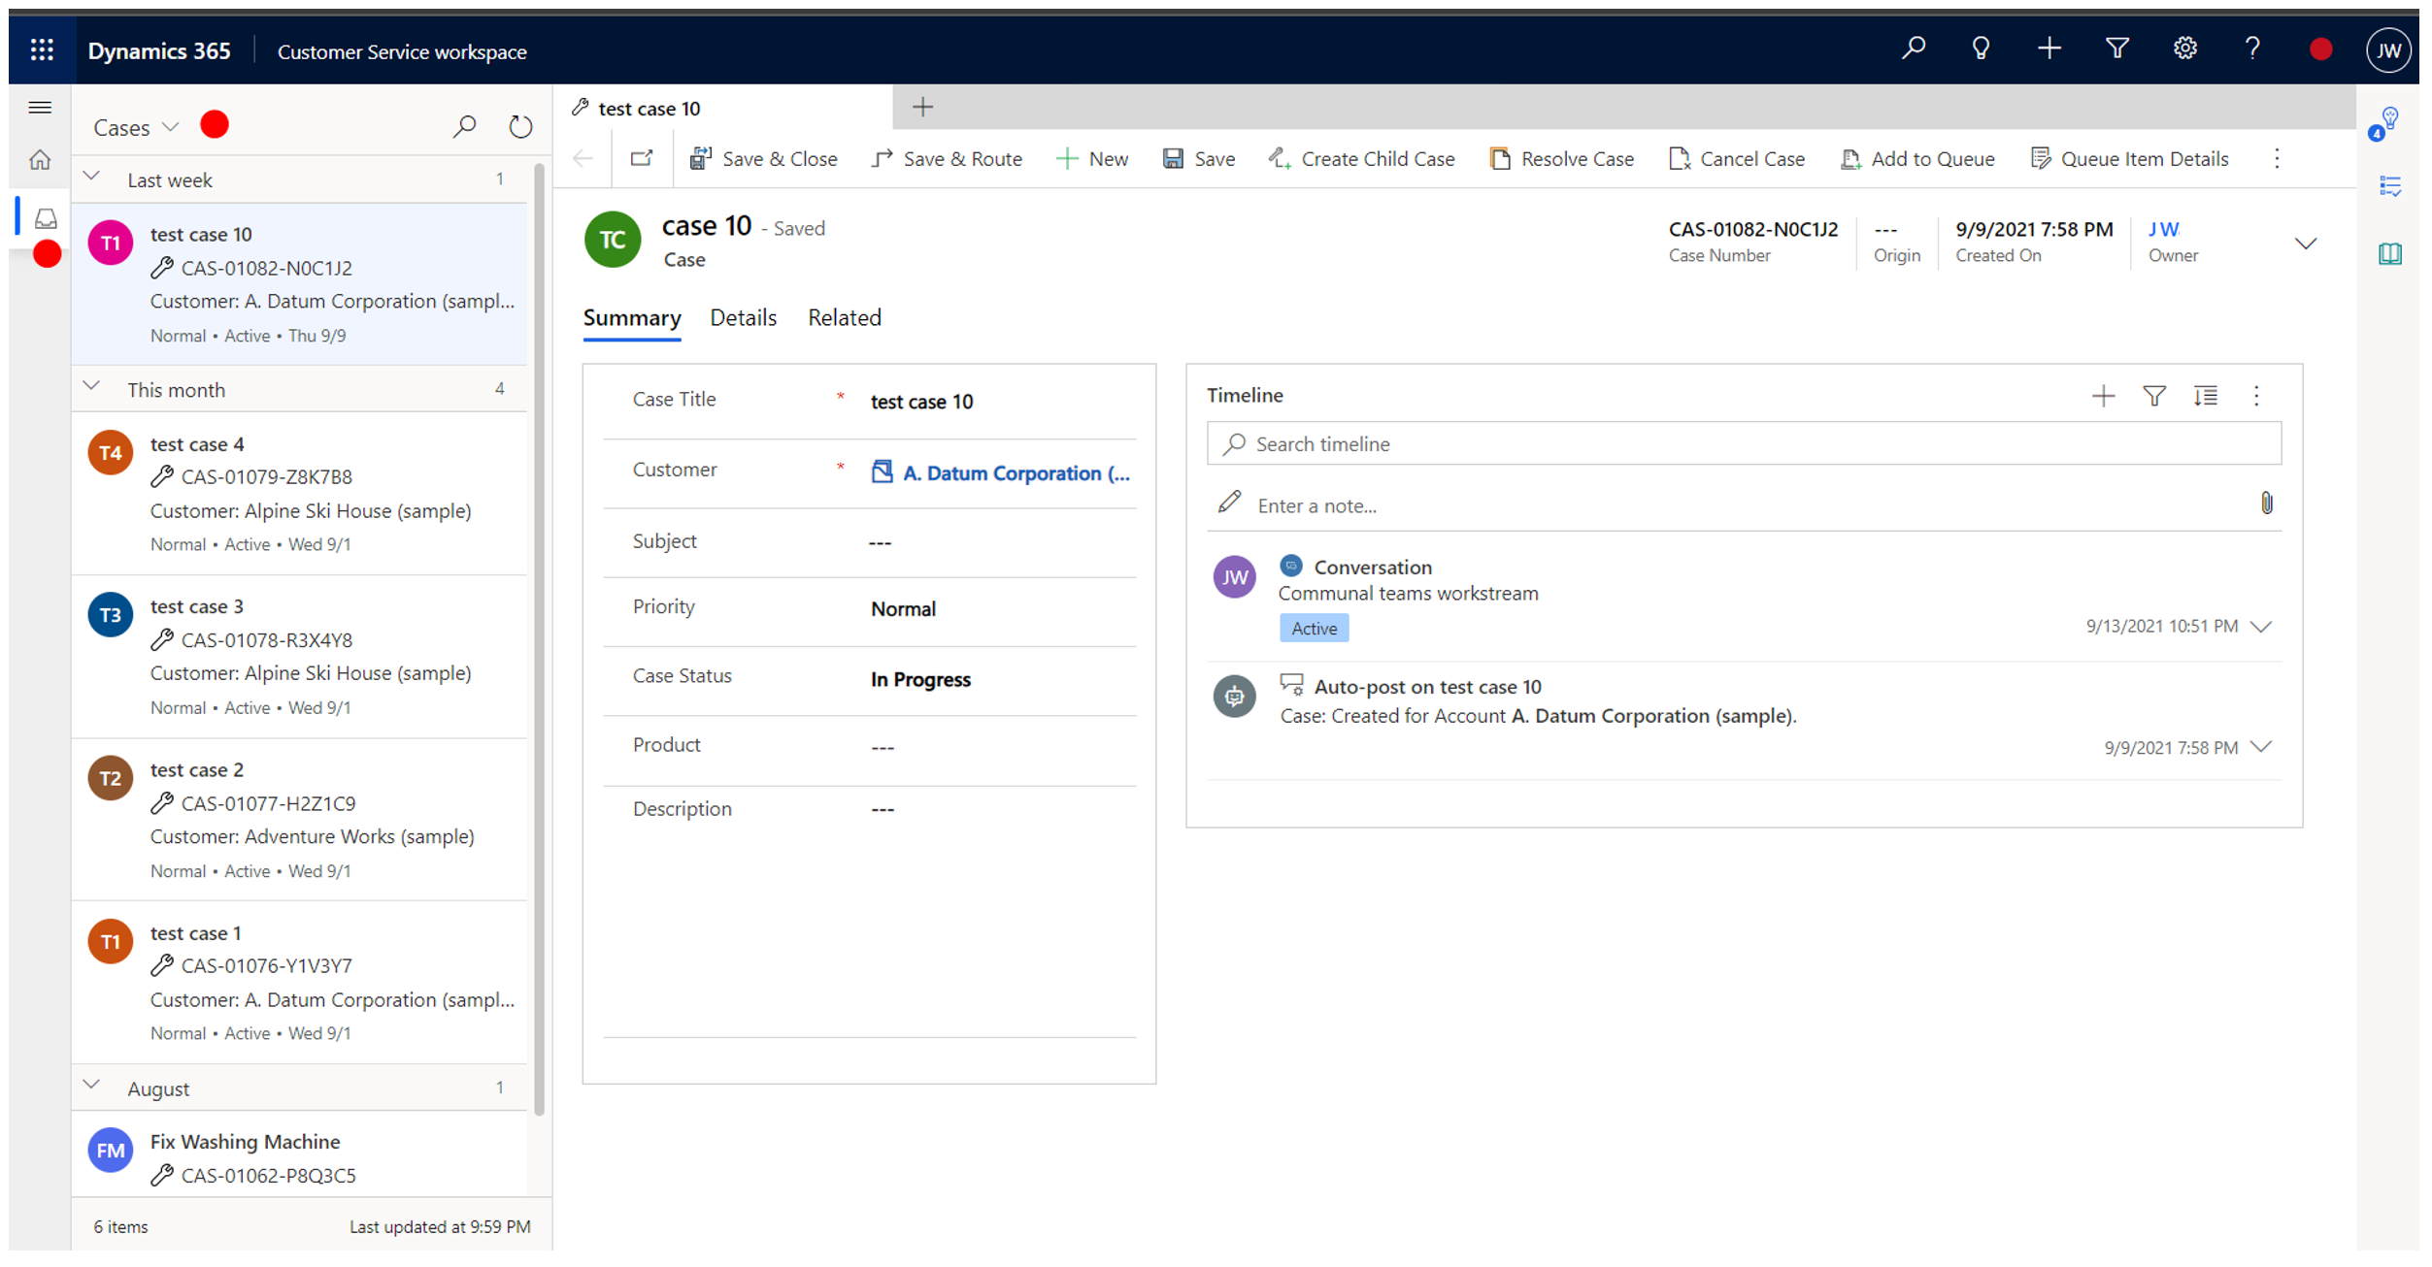Toggle the active conversation status badge
The image size is (2432, 1267).
click(x=1313, y=627)
